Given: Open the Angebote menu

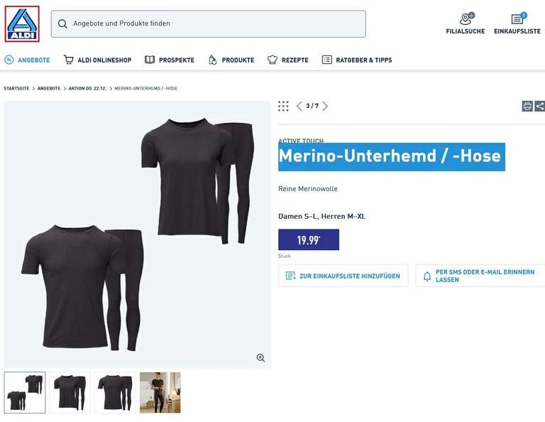Looking at the screenshot, I should click(x=28, y=60).
